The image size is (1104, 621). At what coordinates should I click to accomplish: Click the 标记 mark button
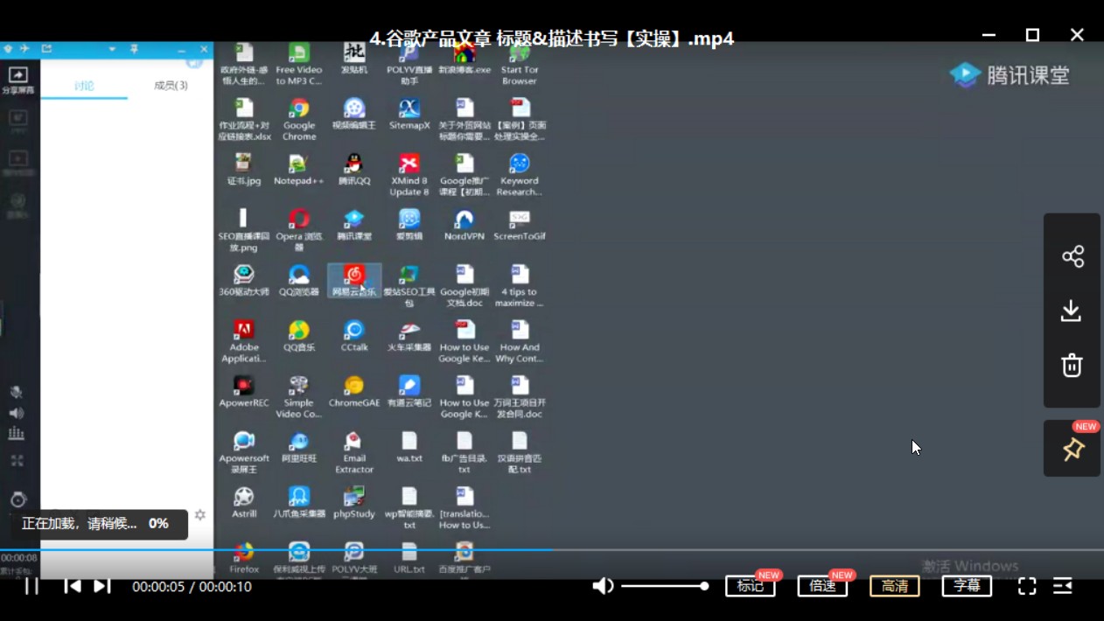[750, 586]
